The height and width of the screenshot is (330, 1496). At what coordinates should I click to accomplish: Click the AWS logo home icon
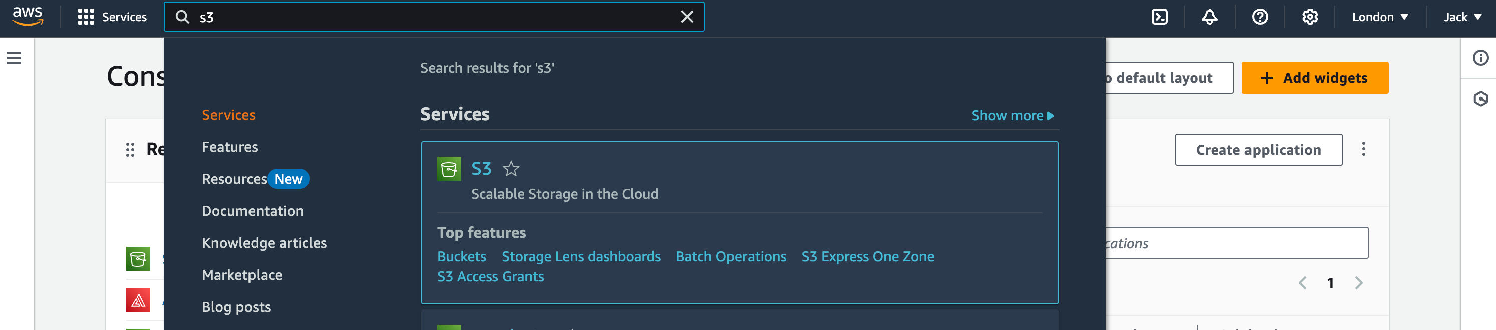[x=27, y=17]
